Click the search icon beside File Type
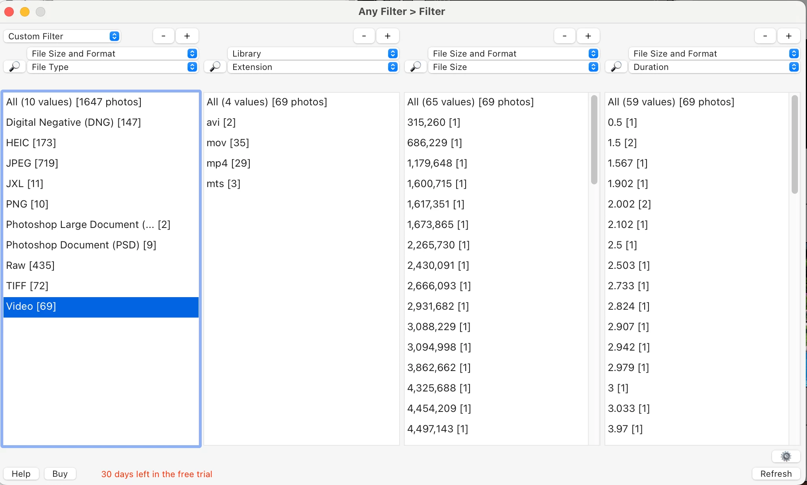Viewport: 807px width, 485px height. coord(15,67)
